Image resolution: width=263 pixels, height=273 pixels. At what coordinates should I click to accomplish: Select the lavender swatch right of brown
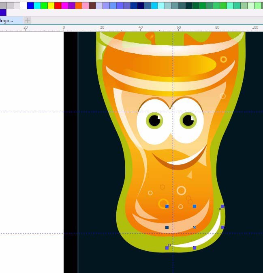tap(99, 6)
